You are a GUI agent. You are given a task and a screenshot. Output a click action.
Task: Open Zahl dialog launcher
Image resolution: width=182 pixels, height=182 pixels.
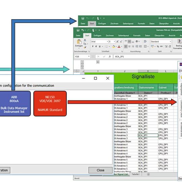pos(171,52)
